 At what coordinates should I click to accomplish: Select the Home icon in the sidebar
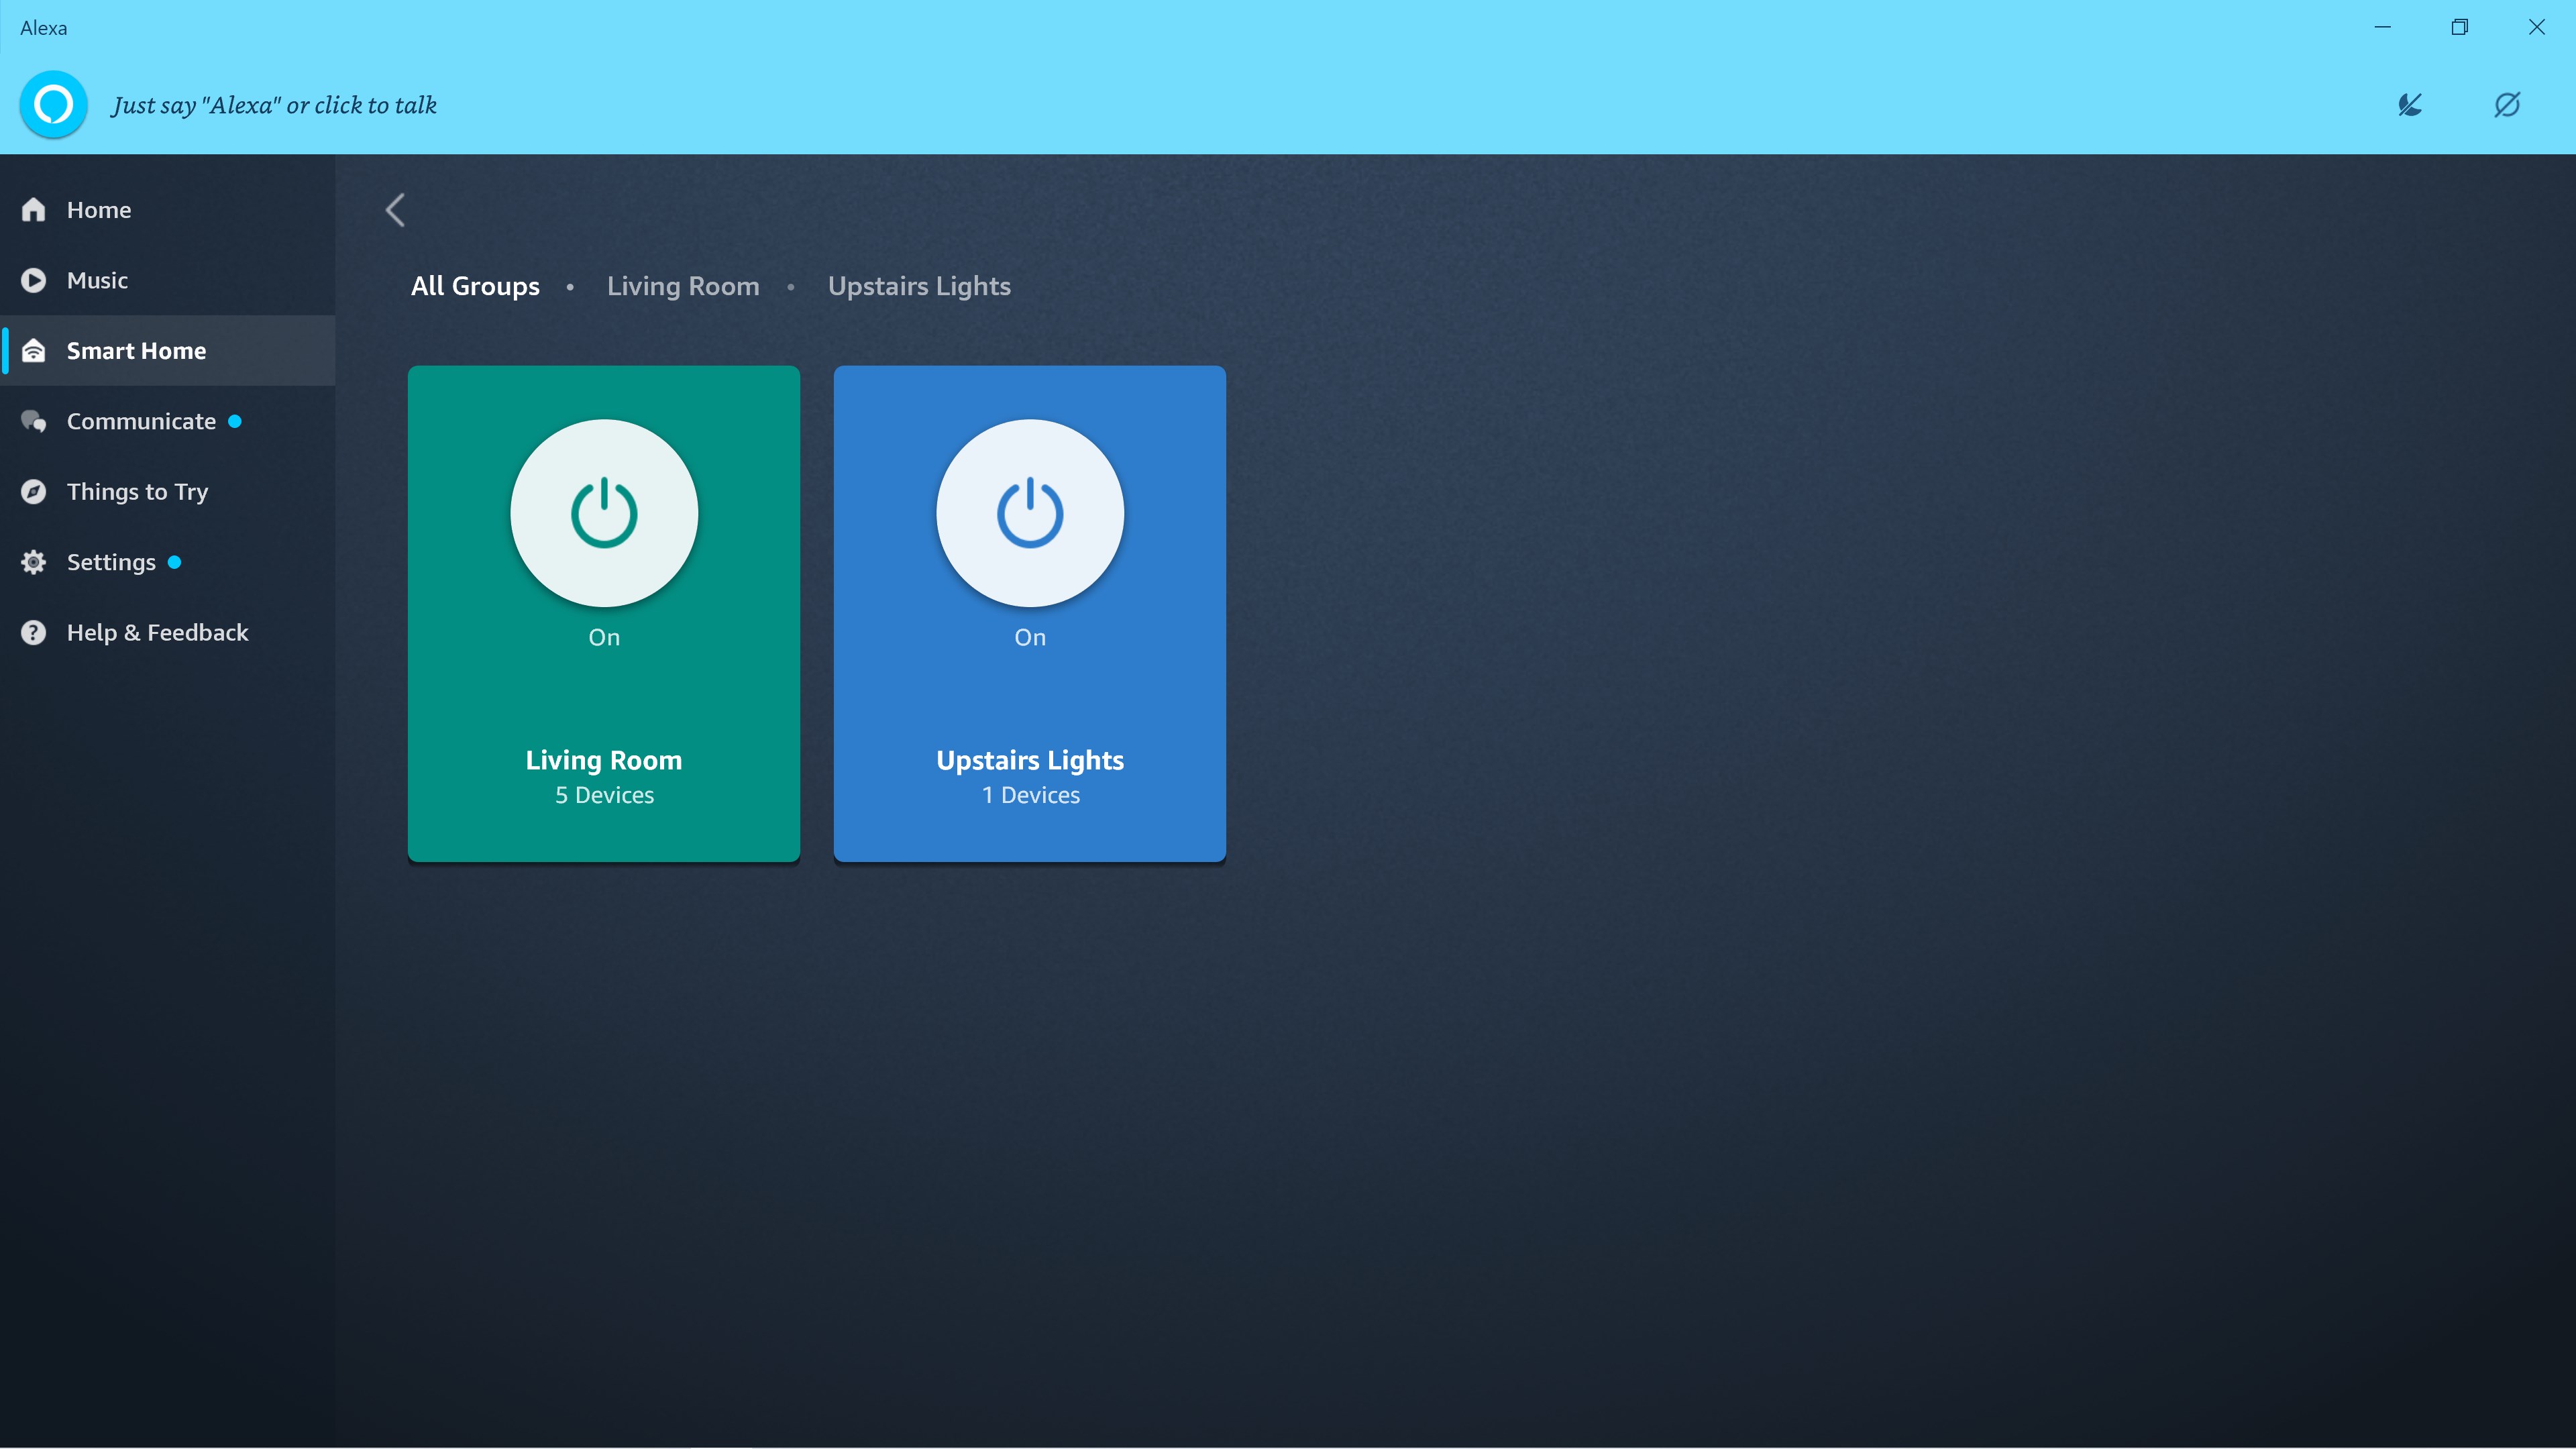pyautogui.click(x=33, y=209)
